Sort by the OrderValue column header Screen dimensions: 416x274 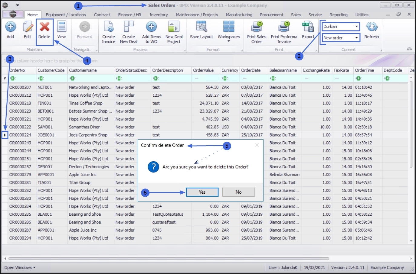206,70
